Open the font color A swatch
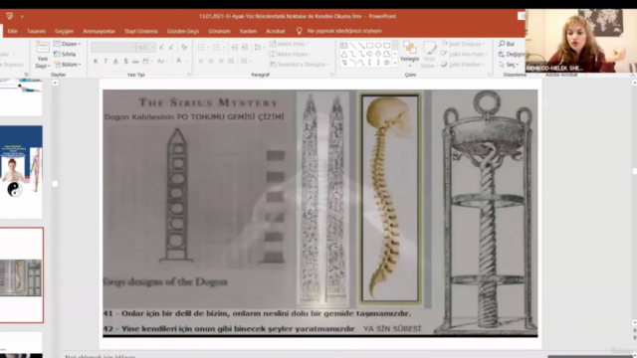The width and height of the screenshot is (637, 358). [179, 62]
